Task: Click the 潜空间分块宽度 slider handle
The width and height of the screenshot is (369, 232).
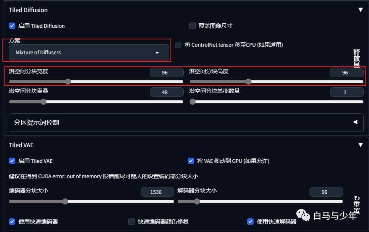Action: pyautogui.click(x=68, y=82)
